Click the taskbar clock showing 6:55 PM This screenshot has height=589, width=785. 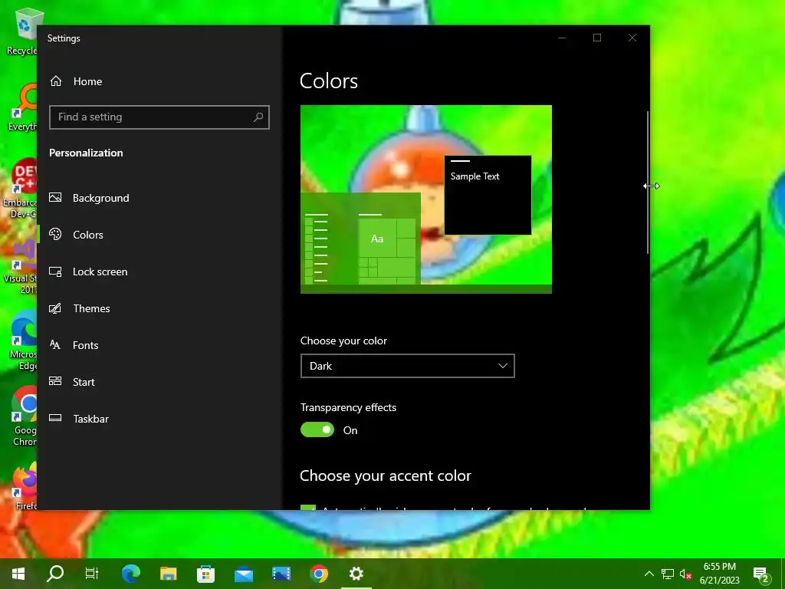coord(719,574)
